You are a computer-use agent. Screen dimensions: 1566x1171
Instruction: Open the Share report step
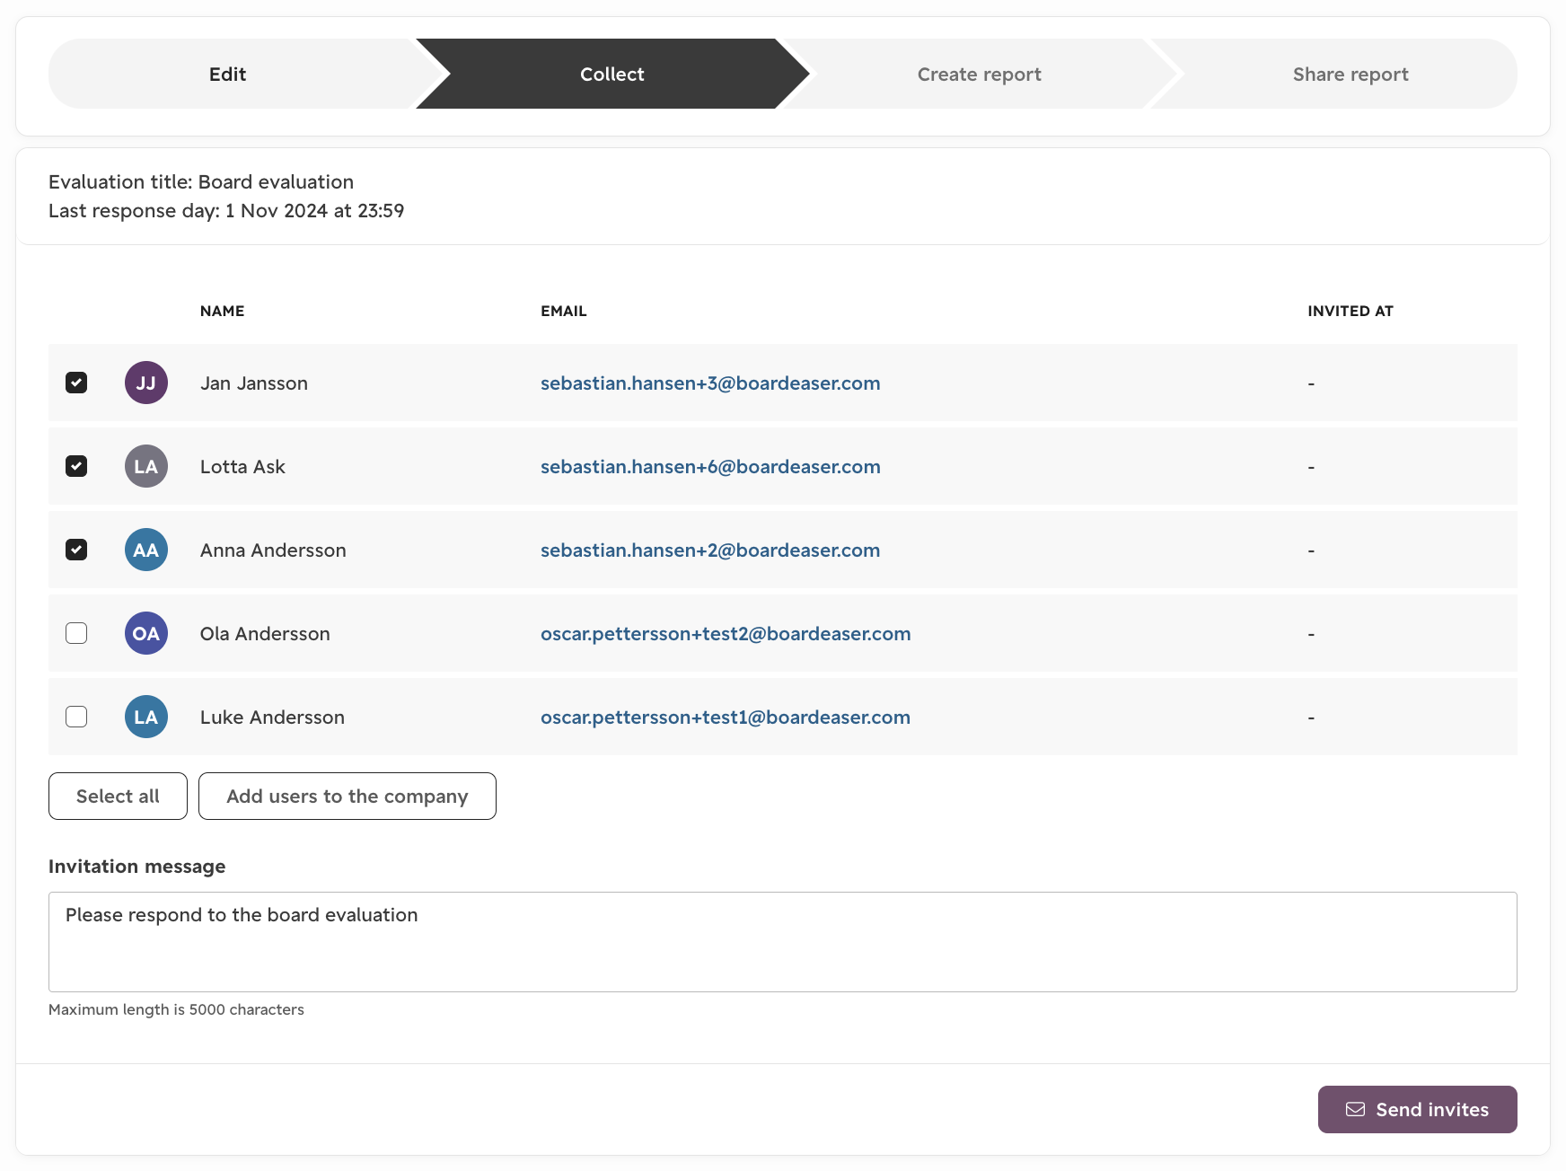(1350, 74)
